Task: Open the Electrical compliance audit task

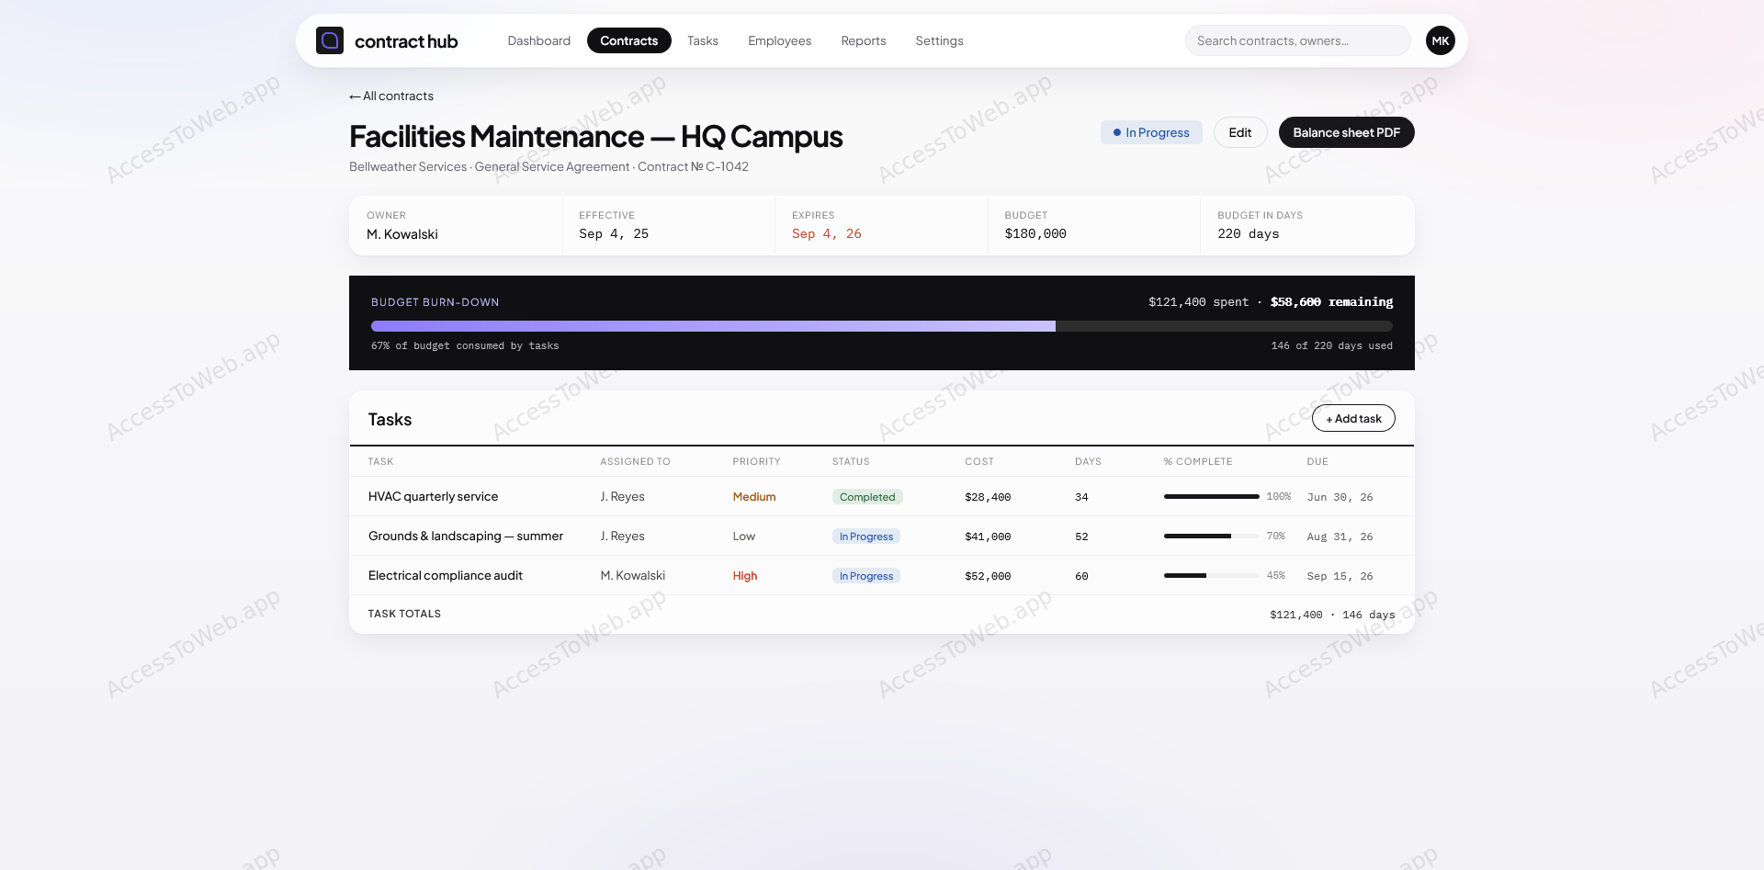Action: click(446, 575)
